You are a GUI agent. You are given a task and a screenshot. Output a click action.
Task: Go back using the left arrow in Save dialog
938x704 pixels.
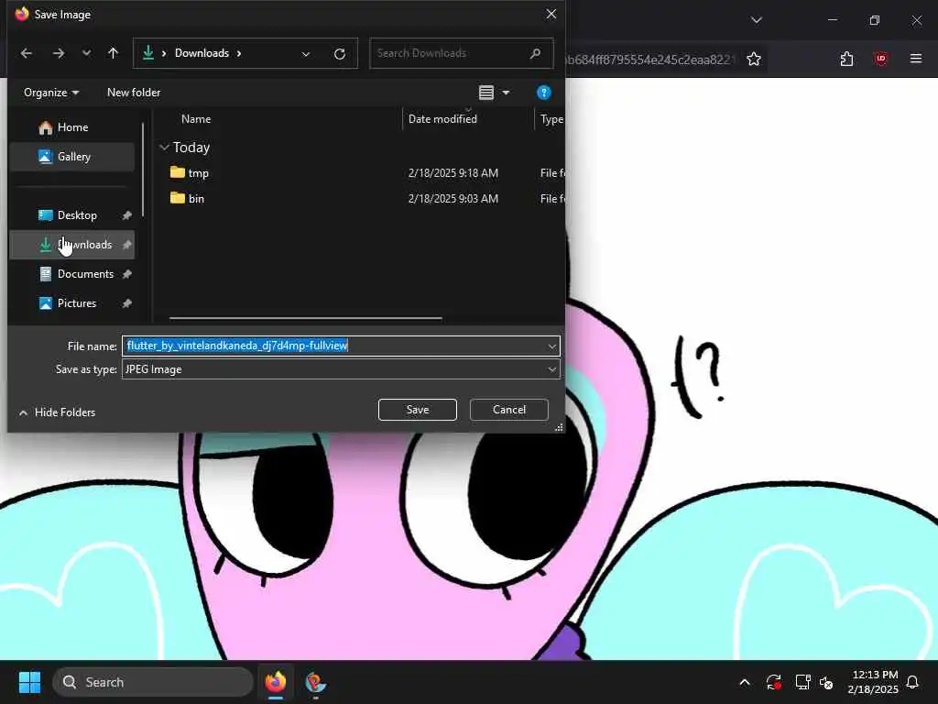(27, 53)
